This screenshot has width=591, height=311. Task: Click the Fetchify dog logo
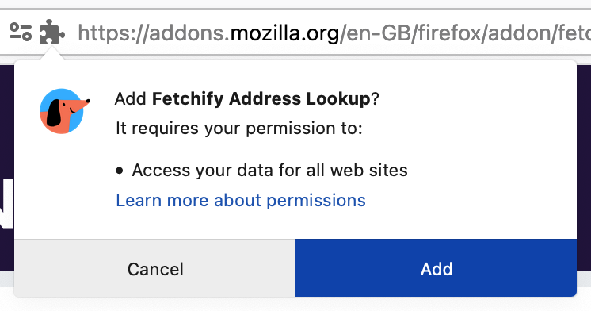click(64, 111)
